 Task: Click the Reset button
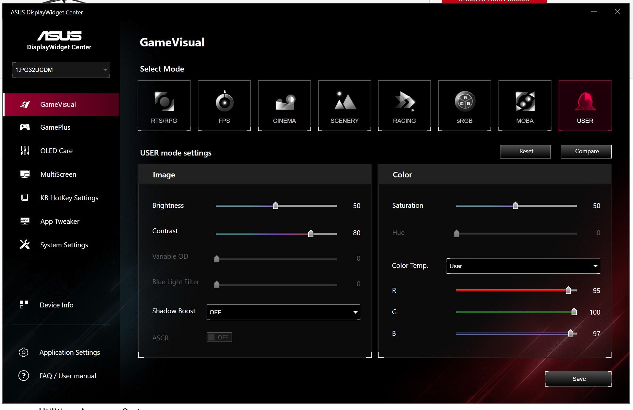(525, 151)
